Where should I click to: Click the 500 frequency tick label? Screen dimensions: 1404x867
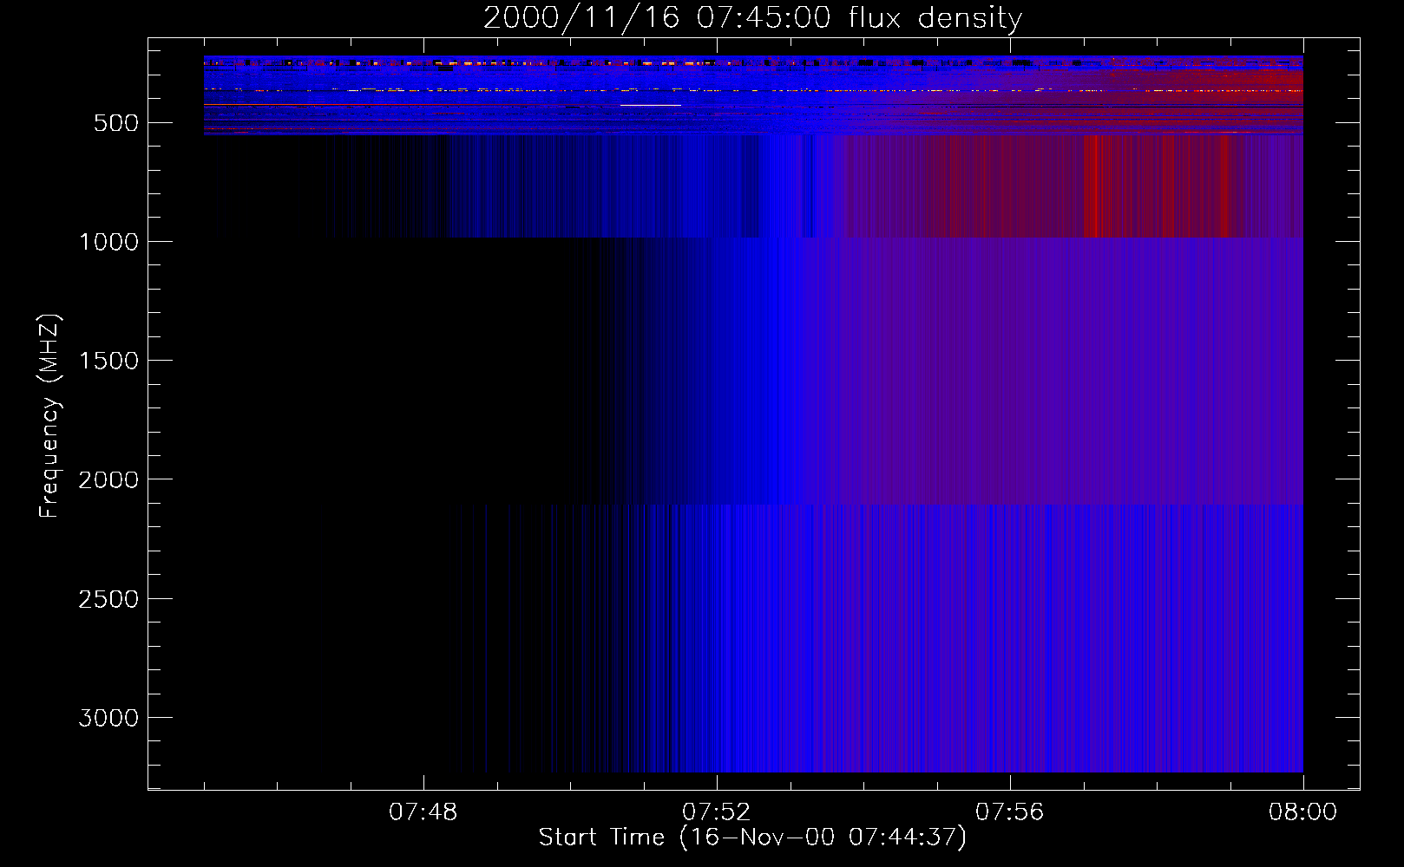coord(116,123)
